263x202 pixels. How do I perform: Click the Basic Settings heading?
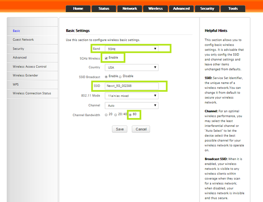click(78, 30)
